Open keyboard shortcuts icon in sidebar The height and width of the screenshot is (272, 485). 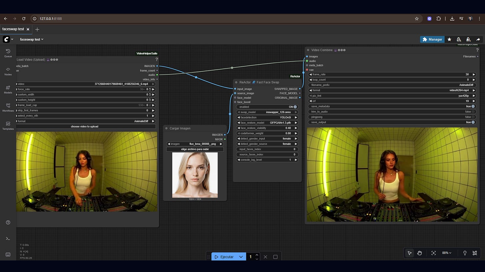[x=8, y=254]
